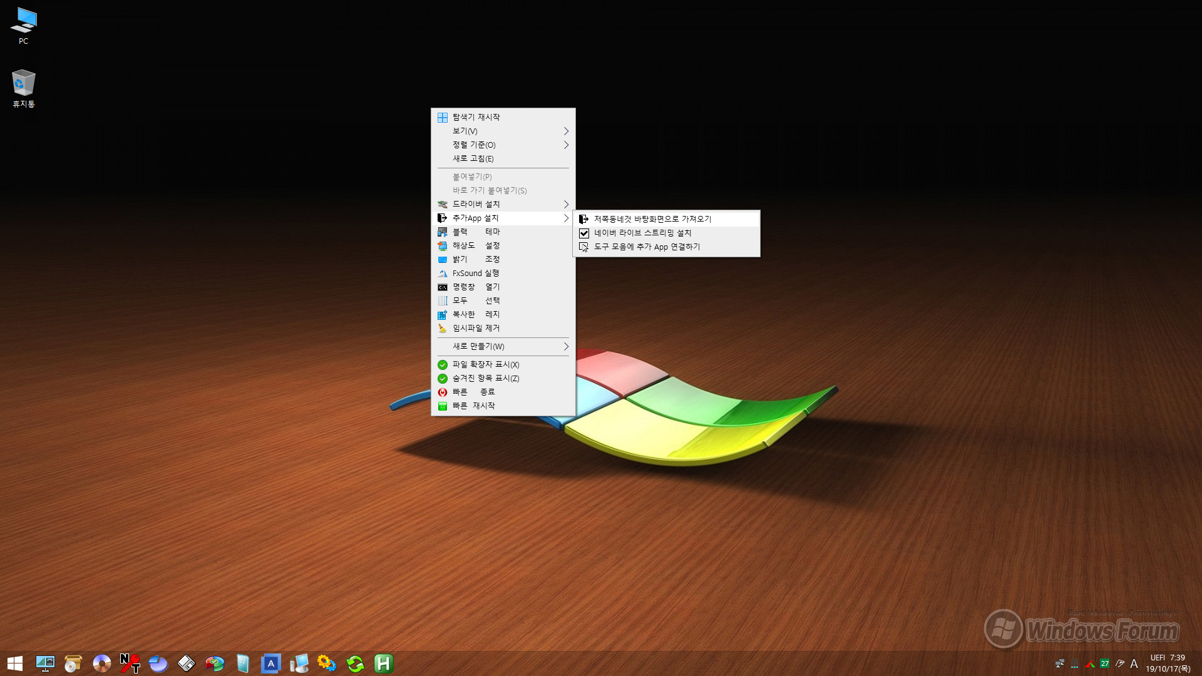The width and height of the screenshot is (1202, 676).
Task: Select the 휴지통 recycle bin icon
Action: coord(23,88)
